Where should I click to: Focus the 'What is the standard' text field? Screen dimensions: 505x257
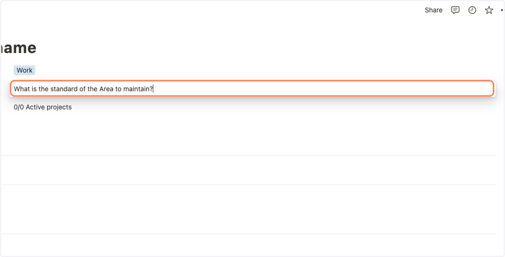coord(252,89)
